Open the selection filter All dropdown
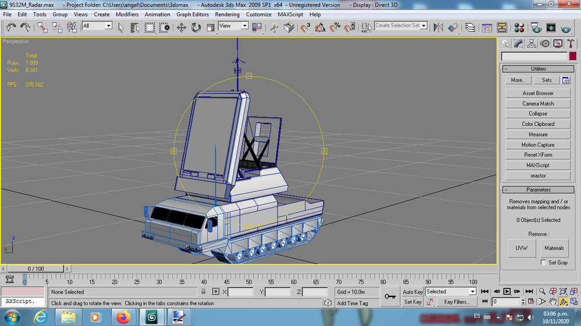The height and width of the screenshot is (326, 581). (97, 26)
